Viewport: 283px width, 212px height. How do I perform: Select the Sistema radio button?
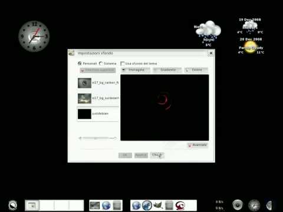tap(101, 64)
